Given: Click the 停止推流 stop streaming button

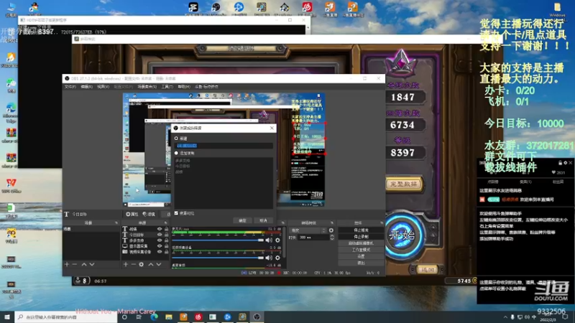Looking at the screenshot, I should [x=361, y=230].
